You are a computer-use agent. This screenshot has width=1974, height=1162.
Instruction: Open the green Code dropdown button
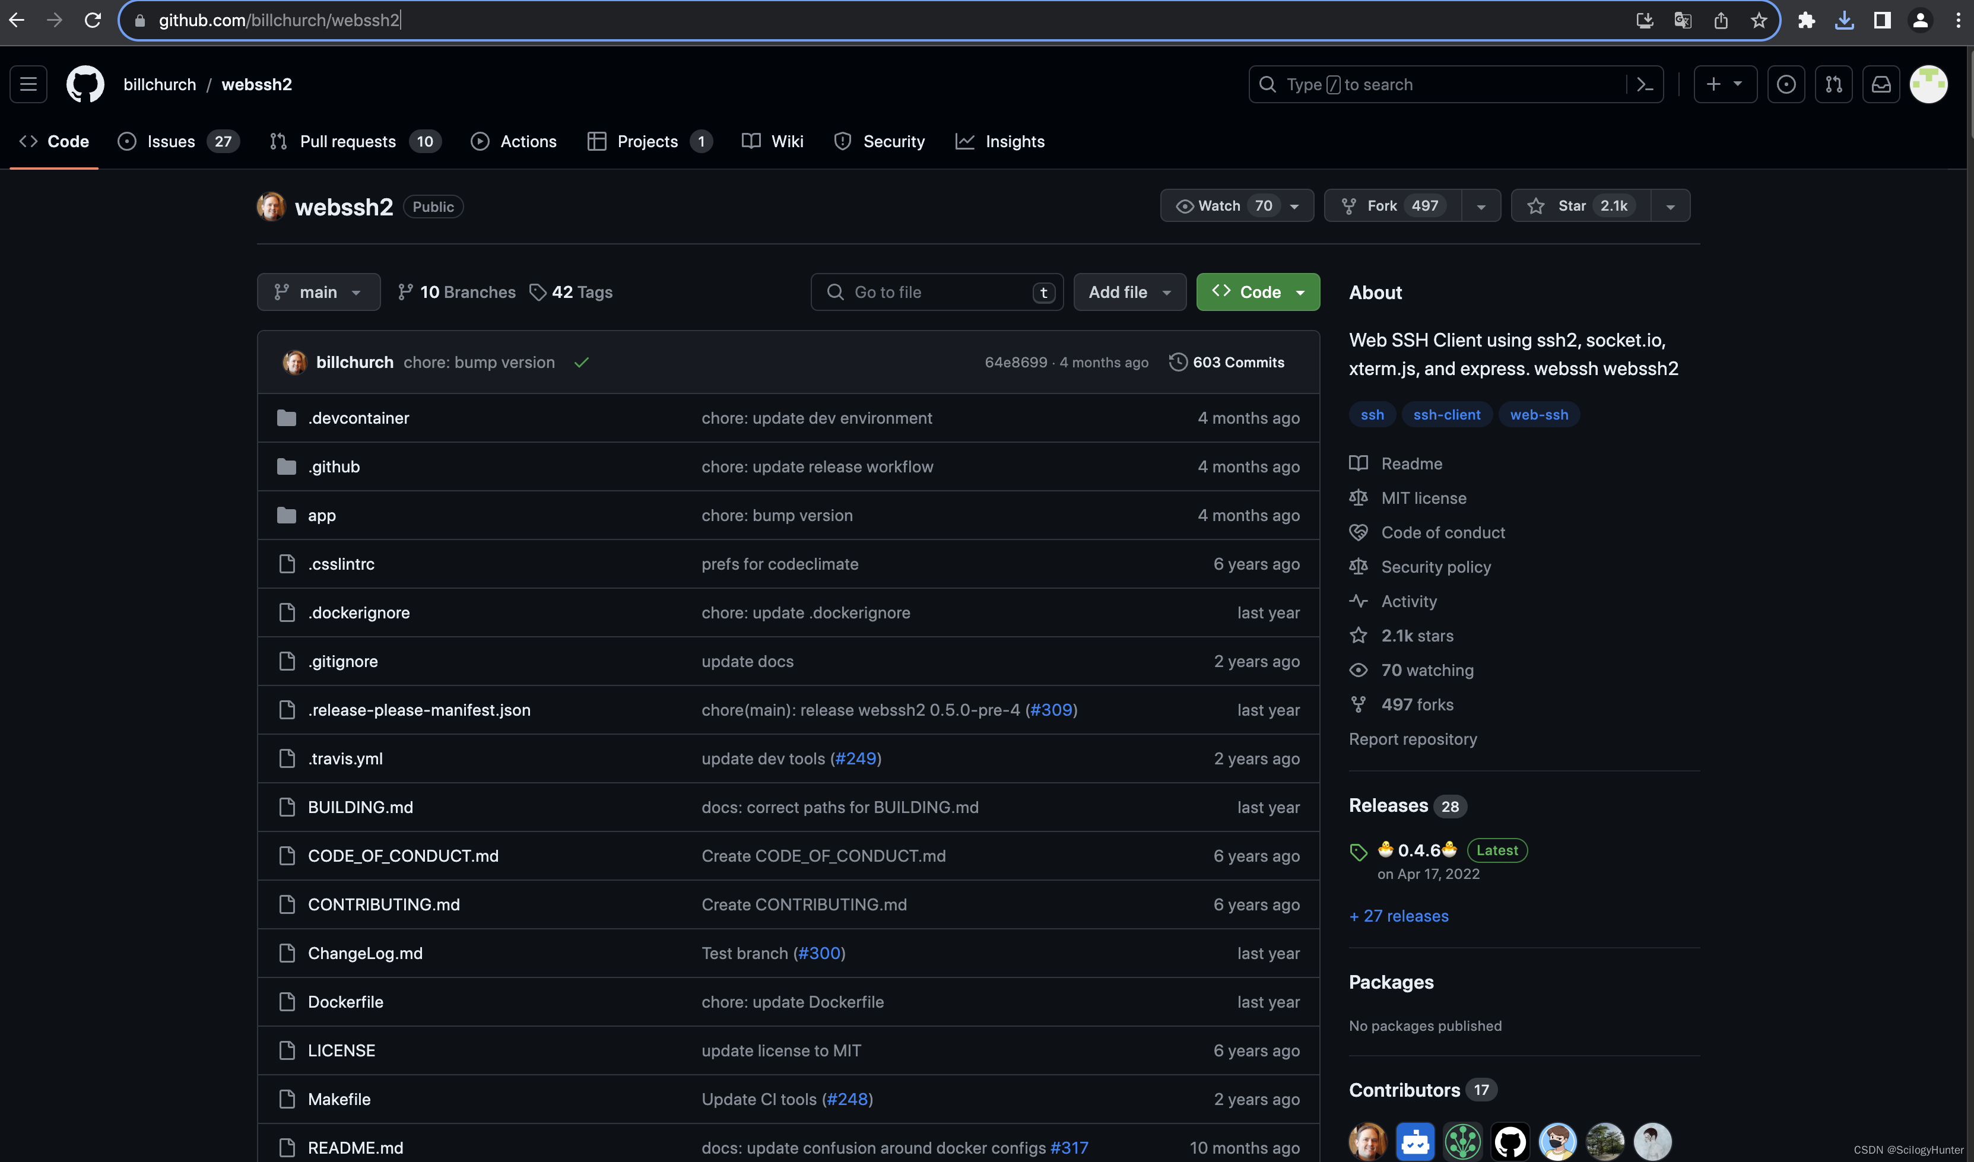(1257, 292)
